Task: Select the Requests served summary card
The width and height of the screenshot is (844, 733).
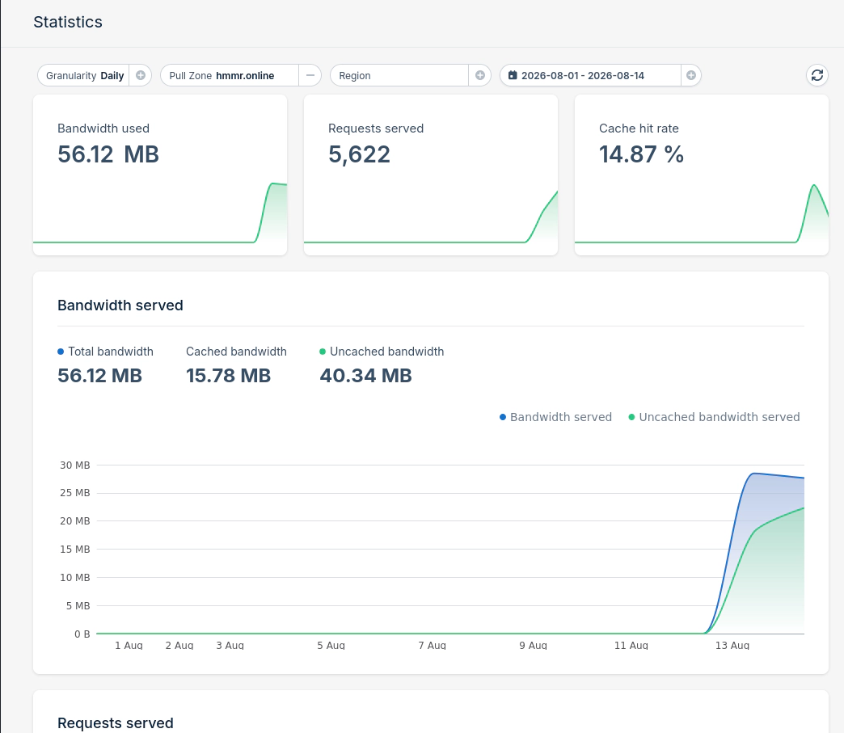Action: coord(431,175)
